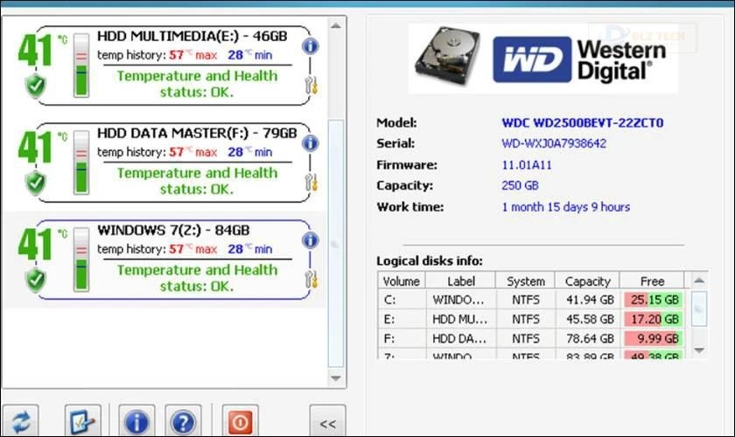This screenshot has height=437, width=735.
Task: Click the 45.58 GB capacity cell
Action: click(x=588, y=319)
